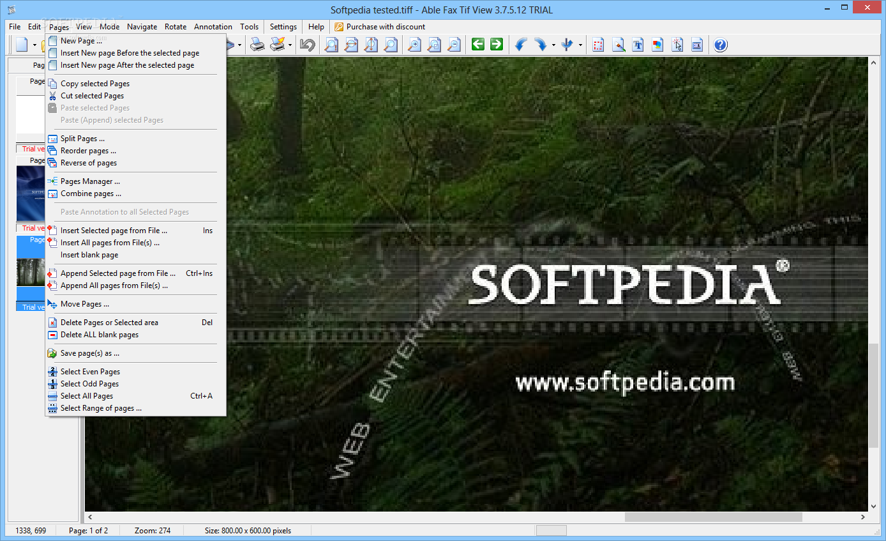The height and width of the screenshot is (541, 886).
Task: Open the View menu
Action: coord(84,27)
